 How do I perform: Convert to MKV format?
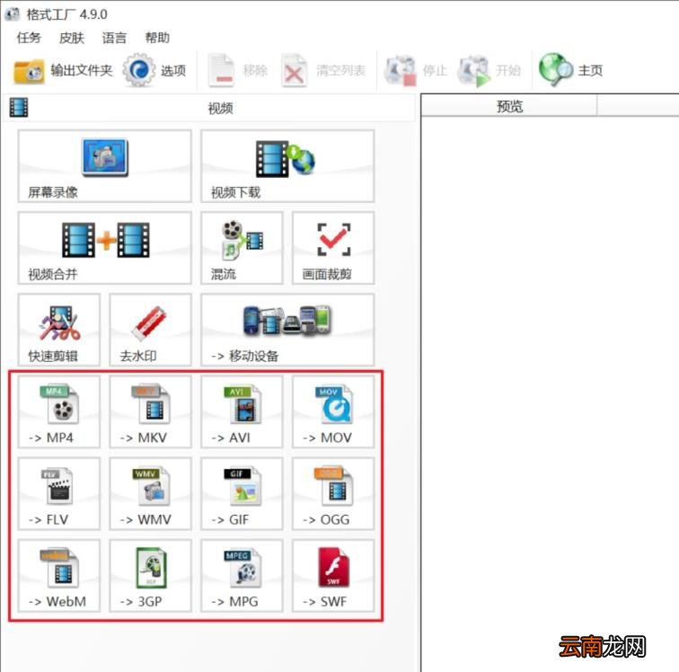pyautogui.click(x=150, y=411)
